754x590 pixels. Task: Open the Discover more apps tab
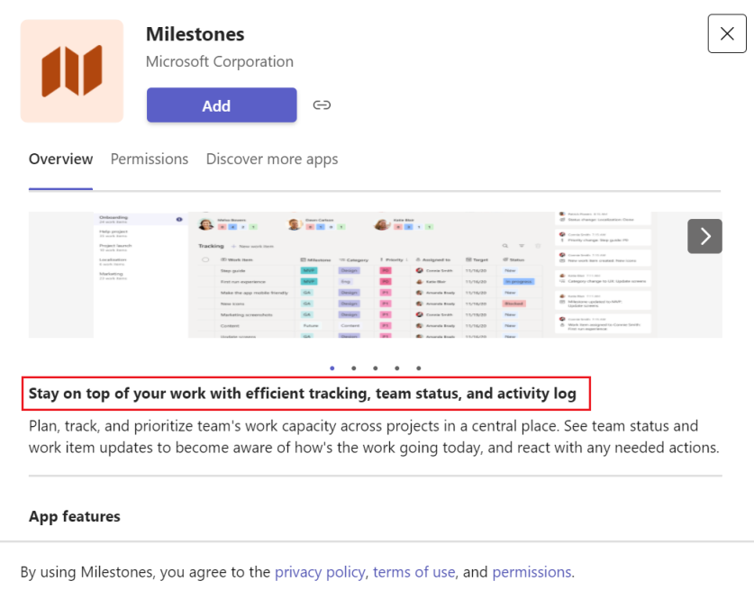click(x=271, y=159)
